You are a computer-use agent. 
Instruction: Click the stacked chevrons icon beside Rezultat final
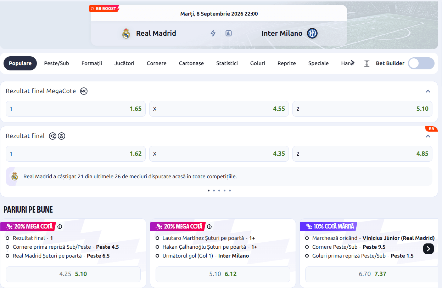(x=62, y=136)
